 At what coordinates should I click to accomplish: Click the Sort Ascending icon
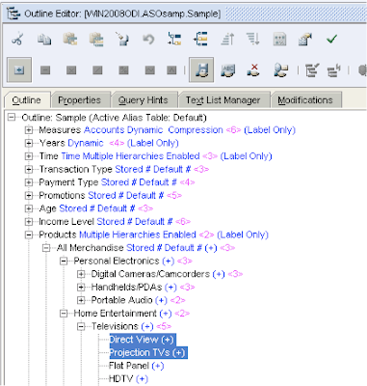[227, 40]
